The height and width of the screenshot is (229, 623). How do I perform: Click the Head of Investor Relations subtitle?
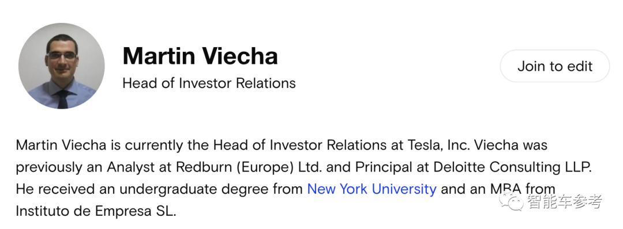point(209,83)
